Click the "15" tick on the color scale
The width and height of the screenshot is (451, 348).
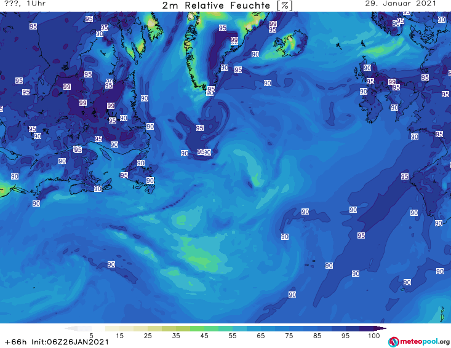coord(119,336)
